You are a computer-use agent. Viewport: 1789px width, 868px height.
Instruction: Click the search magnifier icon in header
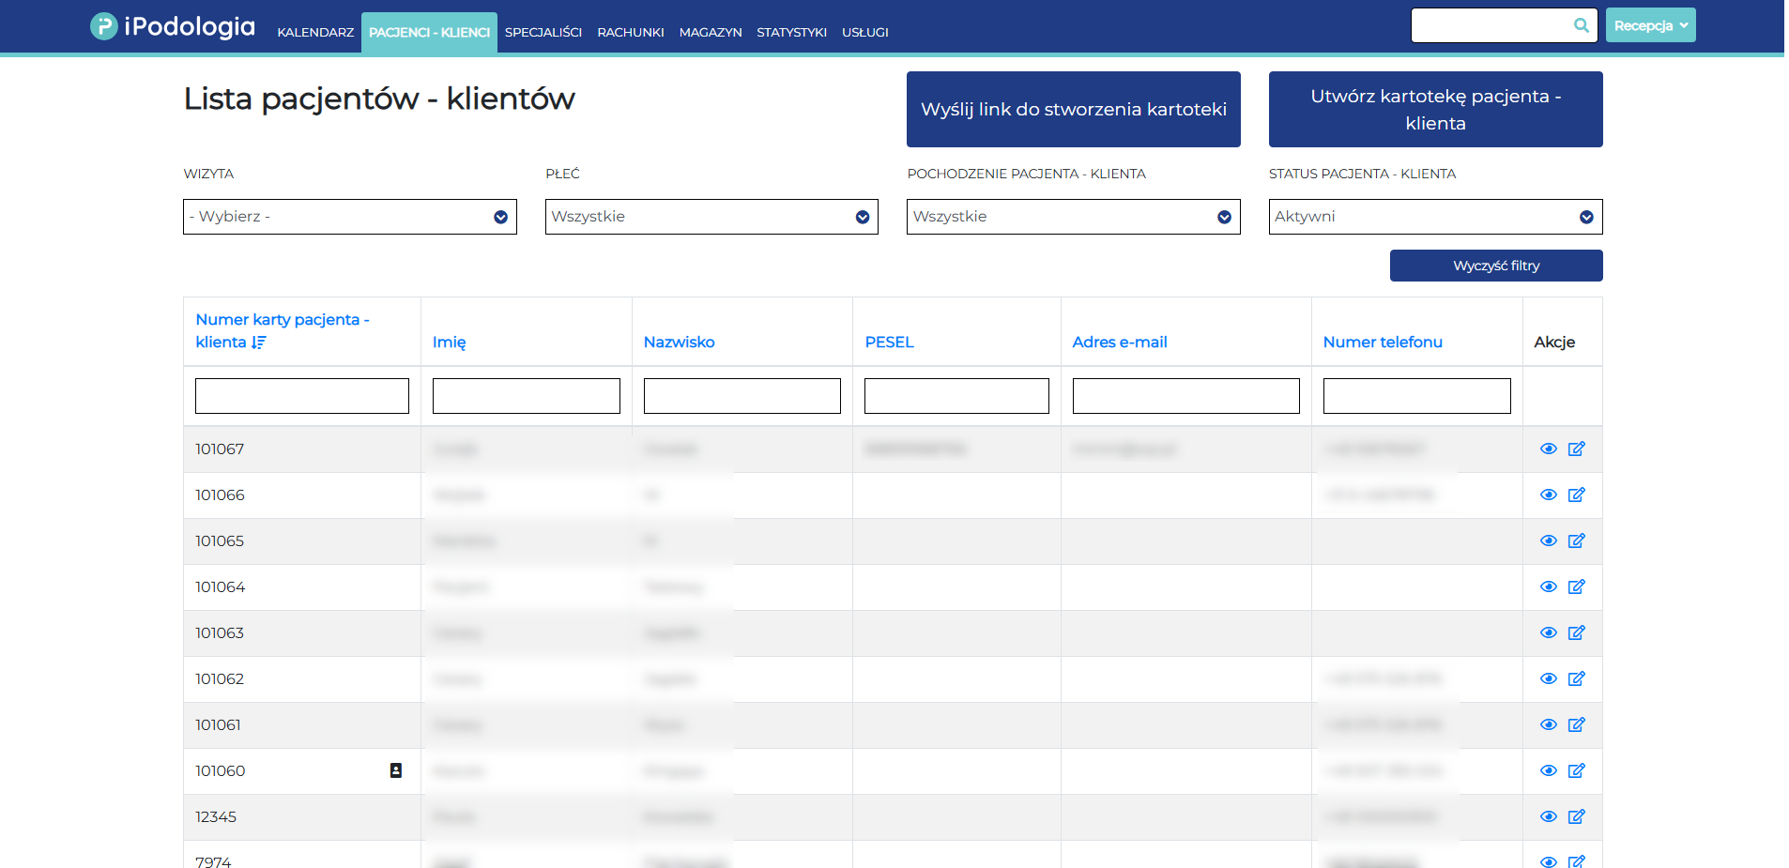pyautogui.click(x=1581, y=25)
